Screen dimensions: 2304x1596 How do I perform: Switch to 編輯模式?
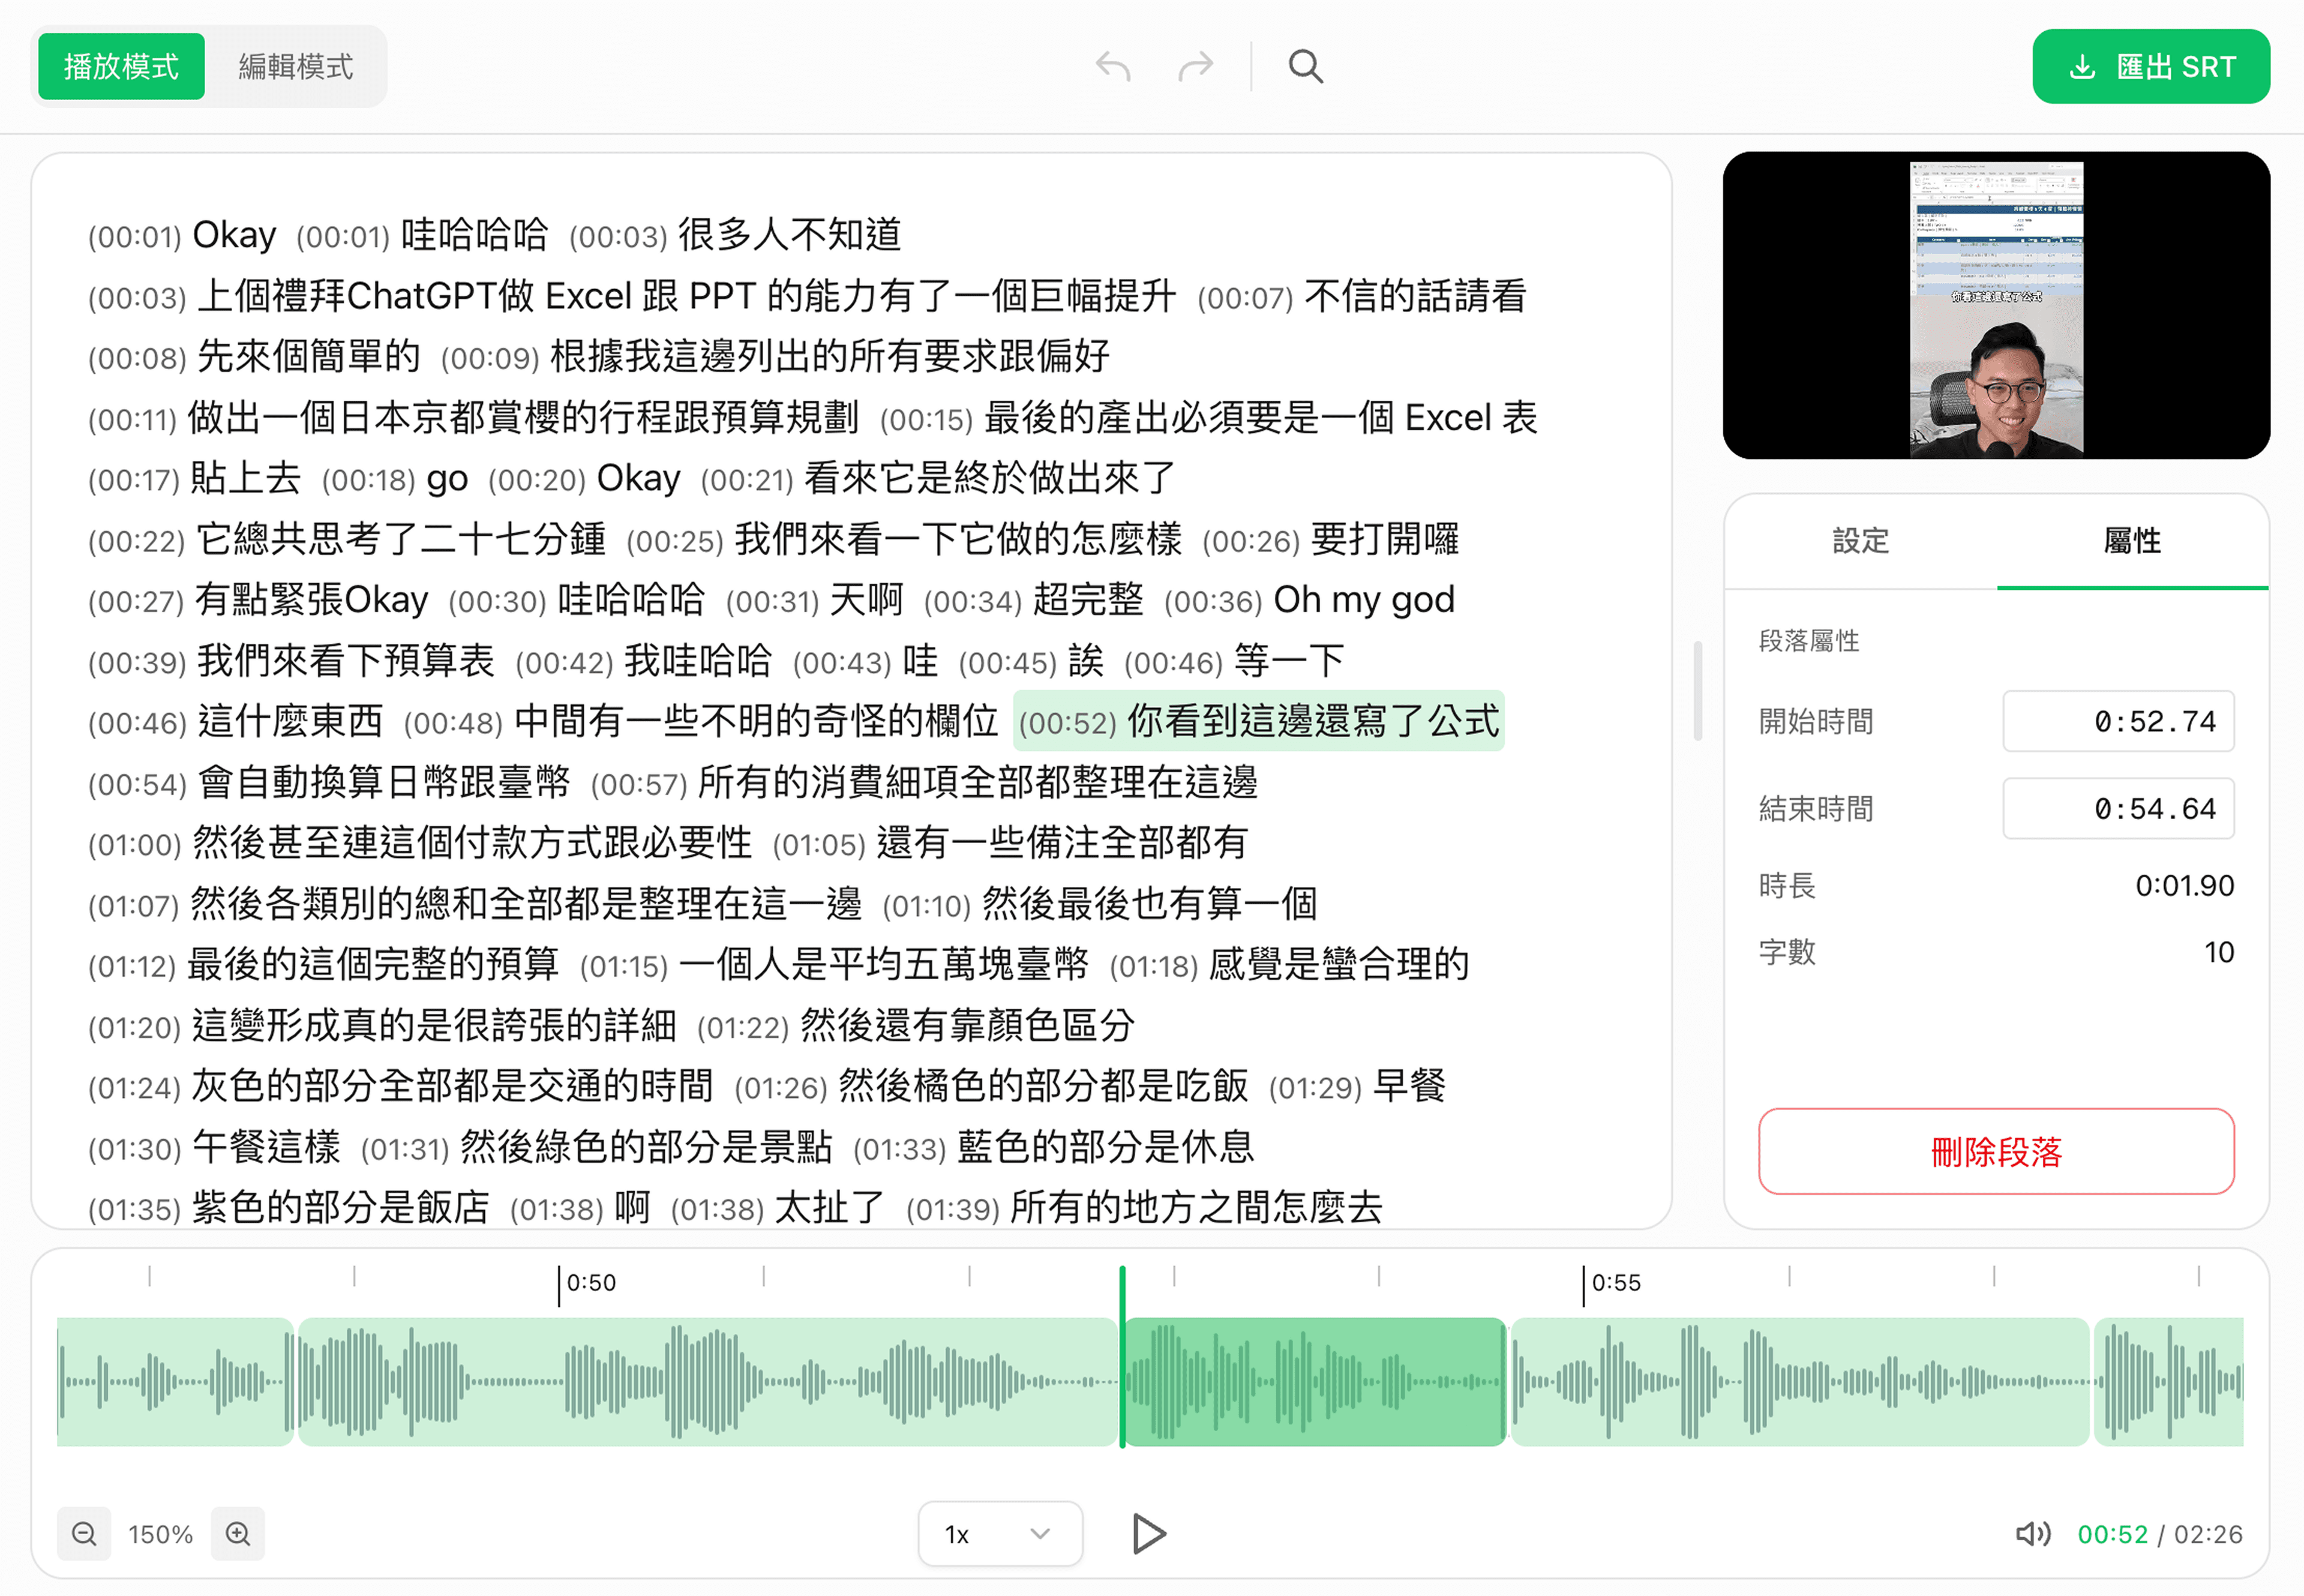pyautogui.click(x=296, y=65)
